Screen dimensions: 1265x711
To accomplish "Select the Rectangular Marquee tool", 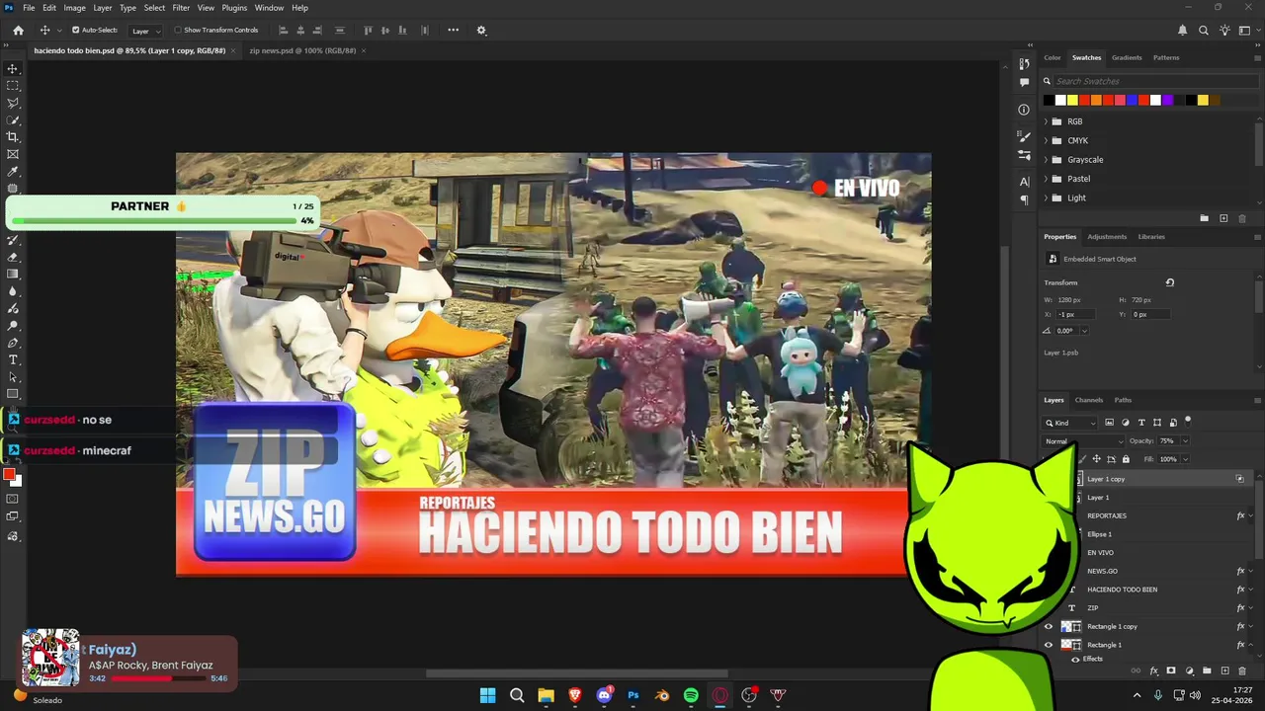I will pyautogui.click(x=13, y=86).
